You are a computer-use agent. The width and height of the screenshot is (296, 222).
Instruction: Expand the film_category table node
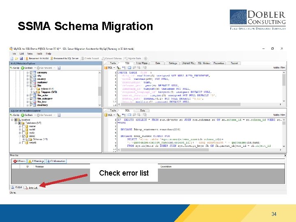(28, 99)
